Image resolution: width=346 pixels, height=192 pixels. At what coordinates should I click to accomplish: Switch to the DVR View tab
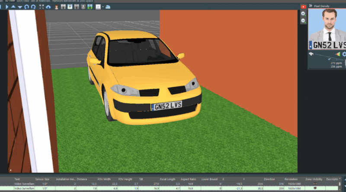(23, 1)
